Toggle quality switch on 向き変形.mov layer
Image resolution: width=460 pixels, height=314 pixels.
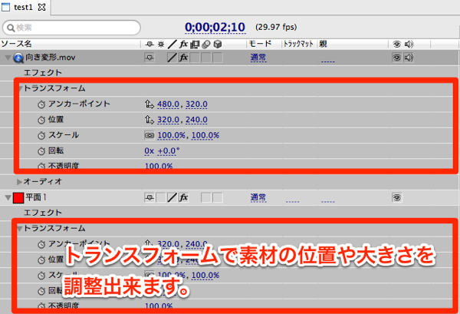click(x=172, y=58)
